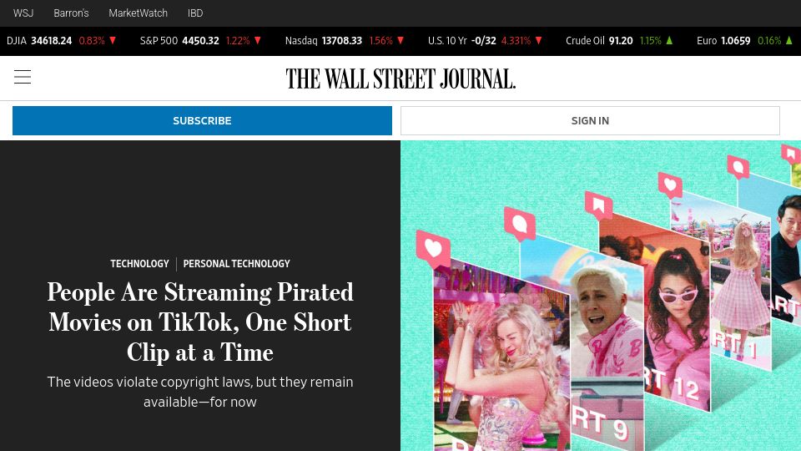Viewport: 801px width, 451px height.
Task: Open the Pirated Movies on TikTok headline
Action: (200, 322)
